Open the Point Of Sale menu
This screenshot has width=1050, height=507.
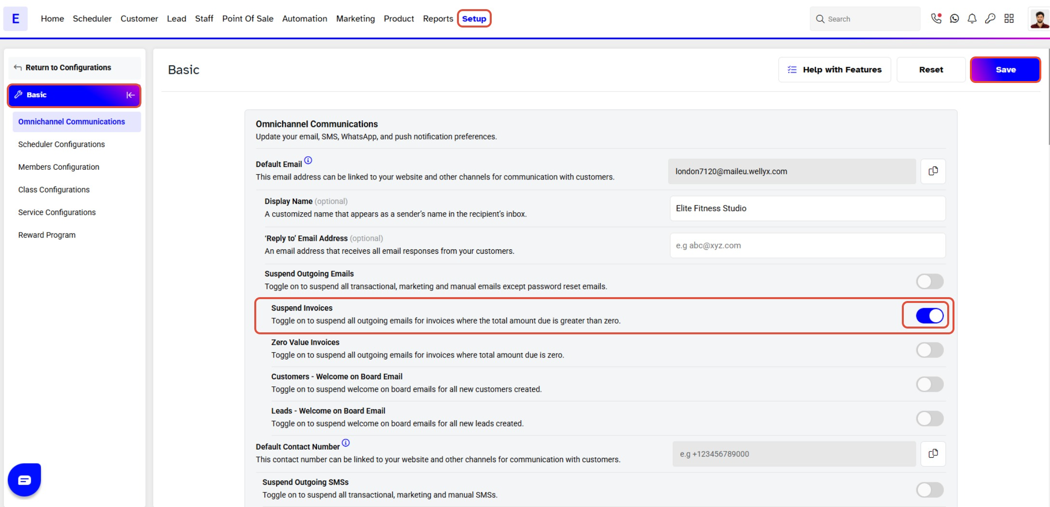[x=248, y=18]
